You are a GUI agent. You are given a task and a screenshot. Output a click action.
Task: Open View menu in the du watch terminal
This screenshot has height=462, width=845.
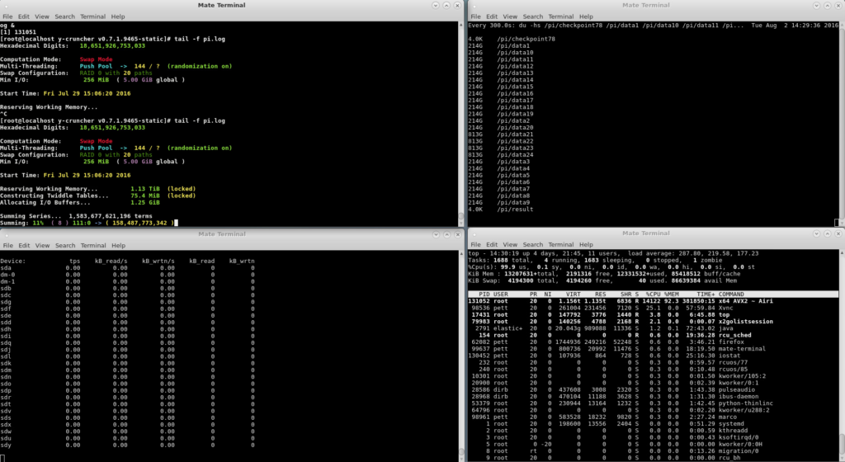(510, 16)
